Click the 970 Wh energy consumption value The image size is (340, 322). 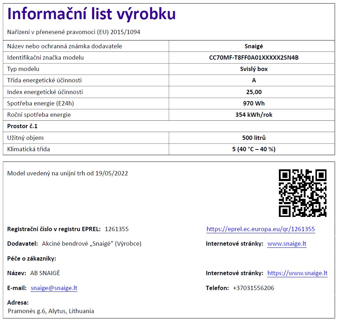coord(254,103)
